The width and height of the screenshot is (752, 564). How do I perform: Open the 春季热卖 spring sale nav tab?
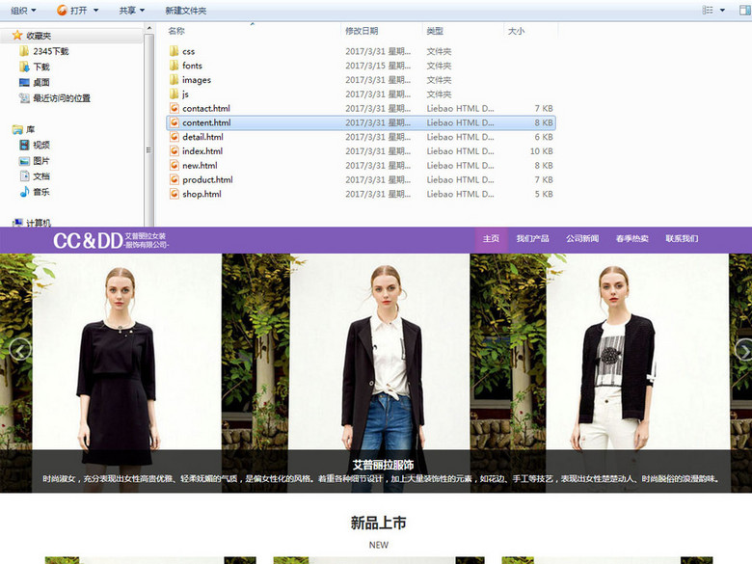[x=632, y=239]
